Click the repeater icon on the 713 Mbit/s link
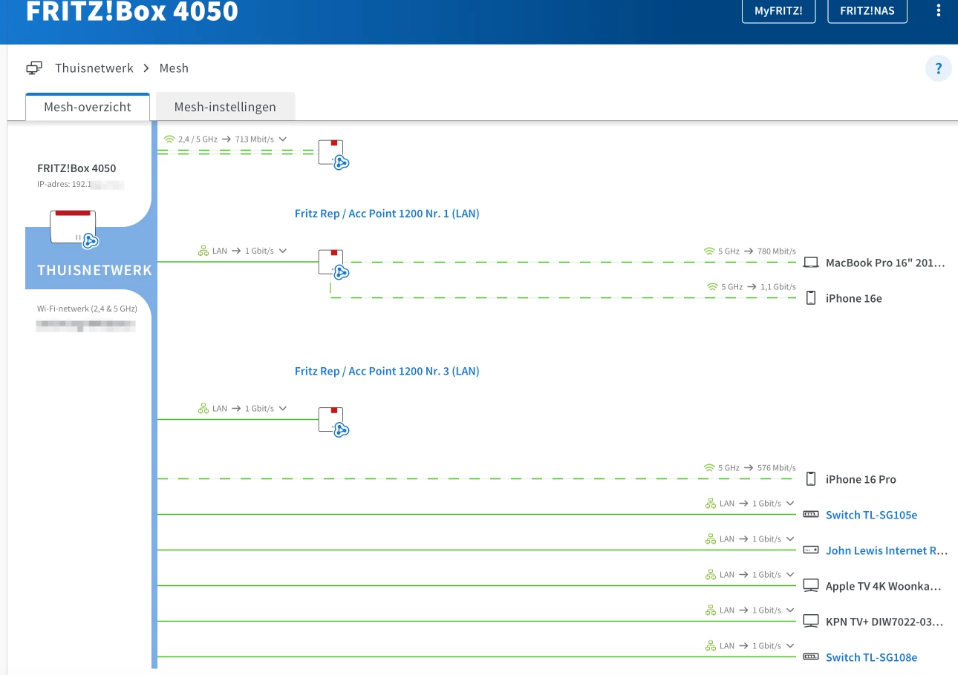 pyautogui.click(x=333, y=154)
